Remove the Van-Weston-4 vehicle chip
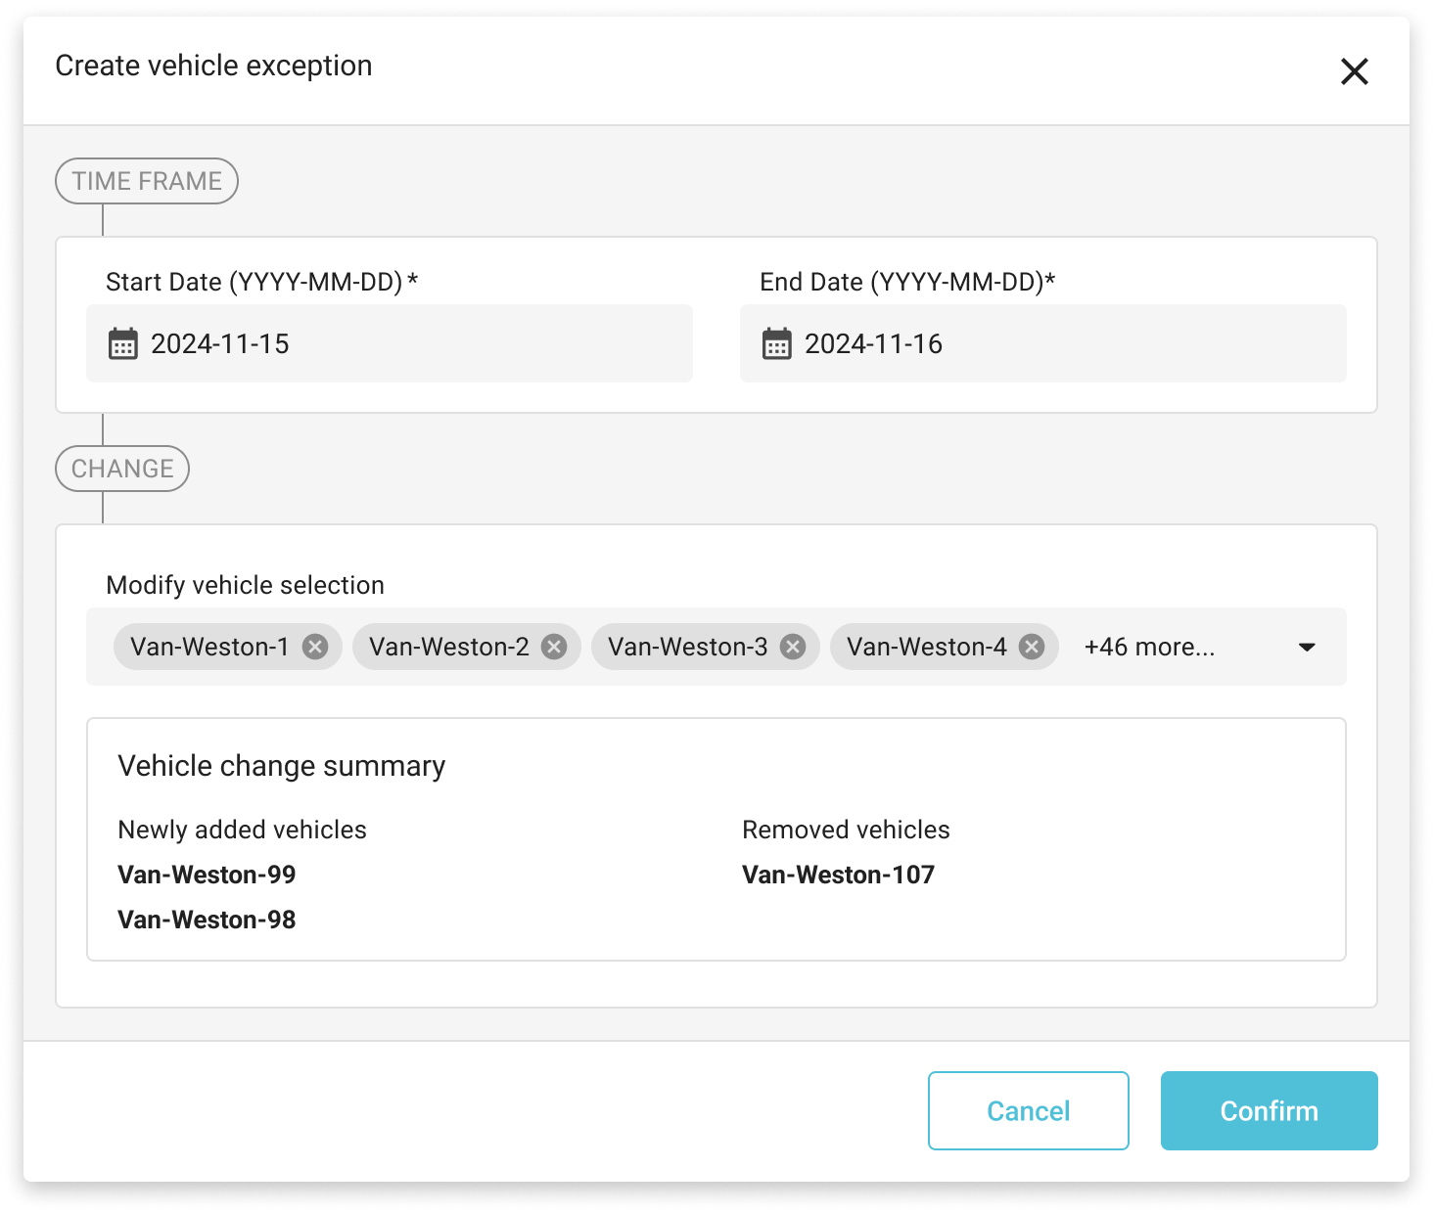The image size is (1433, 1213). point(1032,647)
